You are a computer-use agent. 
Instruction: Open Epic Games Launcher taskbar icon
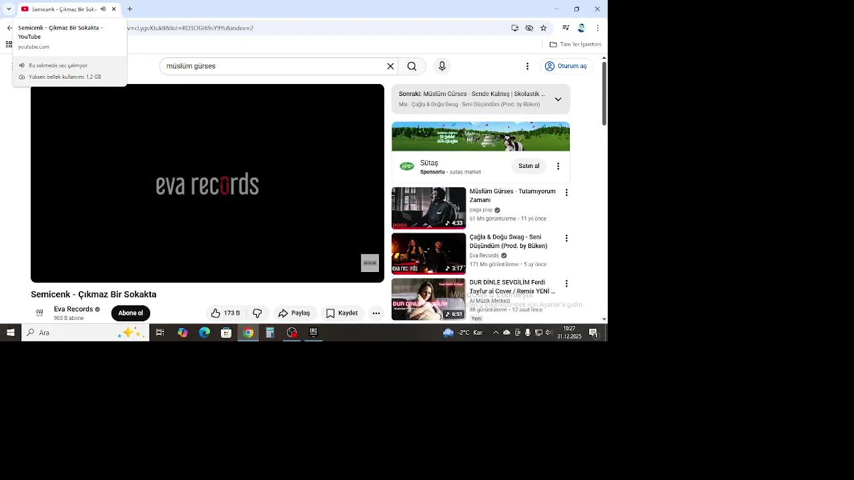coord(313,333)
